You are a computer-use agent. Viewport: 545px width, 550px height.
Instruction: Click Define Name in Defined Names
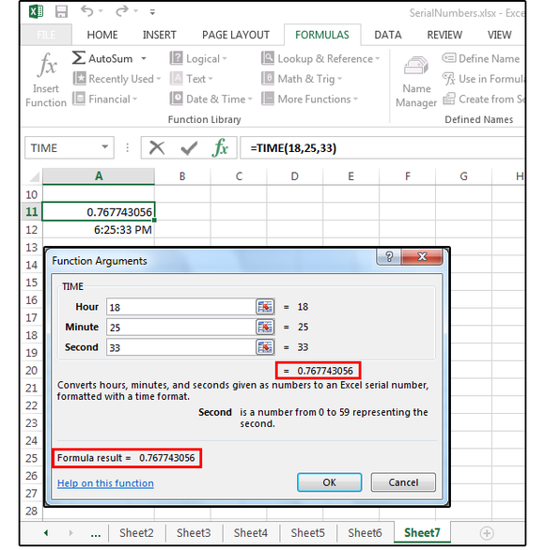(481, 58)
